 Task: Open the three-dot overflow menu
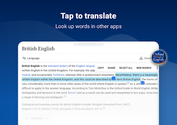coord(157,68)
